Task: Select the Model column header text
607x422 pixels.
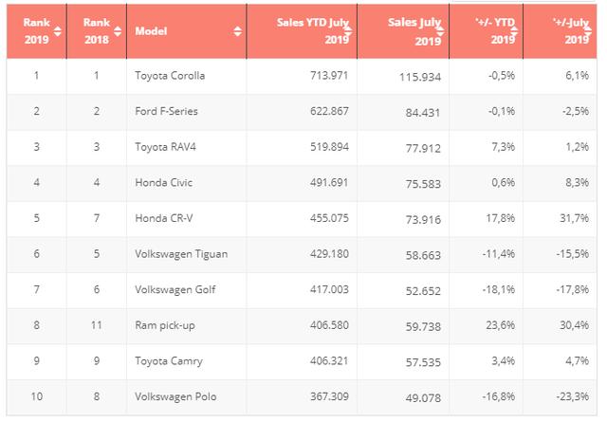Action: [x=151, y=31]
